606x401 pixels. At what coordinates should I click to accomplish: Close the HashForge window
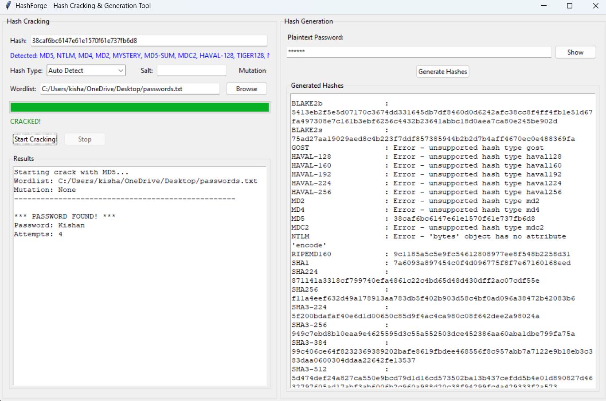click(x=595, y=6)
